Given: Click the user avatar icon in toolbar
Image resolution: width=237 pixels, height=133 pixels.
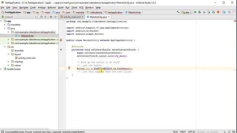Looking at the screenshot, I should [234, 12].
